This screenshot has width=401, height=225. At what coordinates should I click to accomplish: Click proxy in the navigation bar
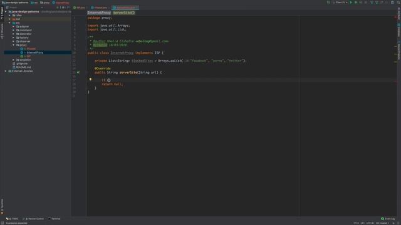[x=44, y=2]
